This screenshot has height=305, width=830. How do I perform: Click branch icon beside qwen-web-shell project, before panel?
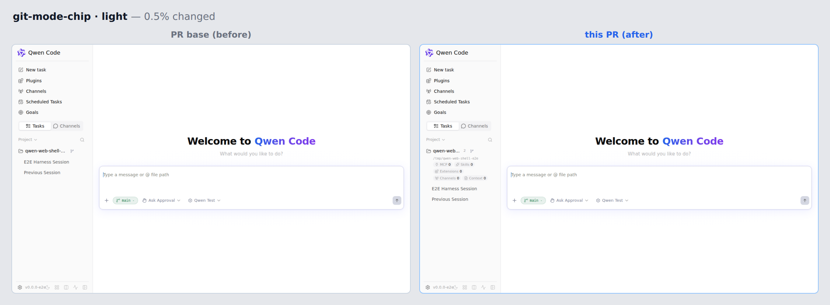(72, 151)
